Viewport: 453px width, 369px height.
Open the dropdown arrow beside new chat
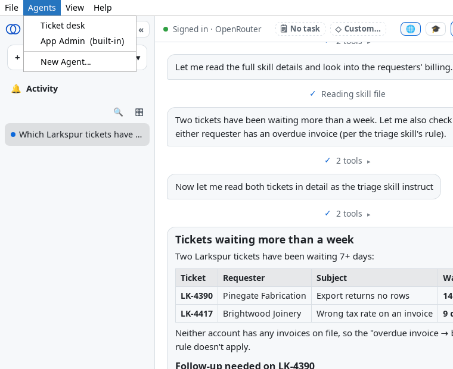pyautogui.click(x=139, y=58)
